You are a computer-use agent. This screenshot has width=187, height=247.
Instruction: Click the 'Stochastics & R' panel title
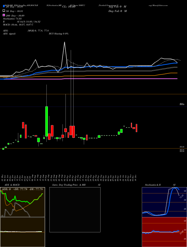(x=153, y=185)
